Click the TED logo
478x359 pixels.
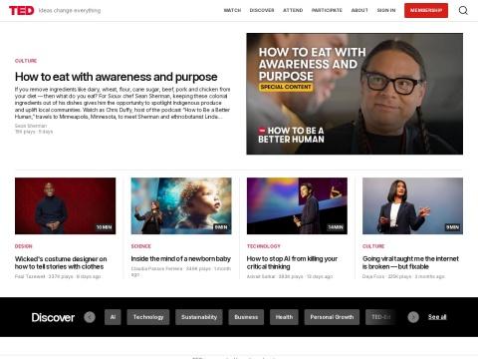[21, 11]
